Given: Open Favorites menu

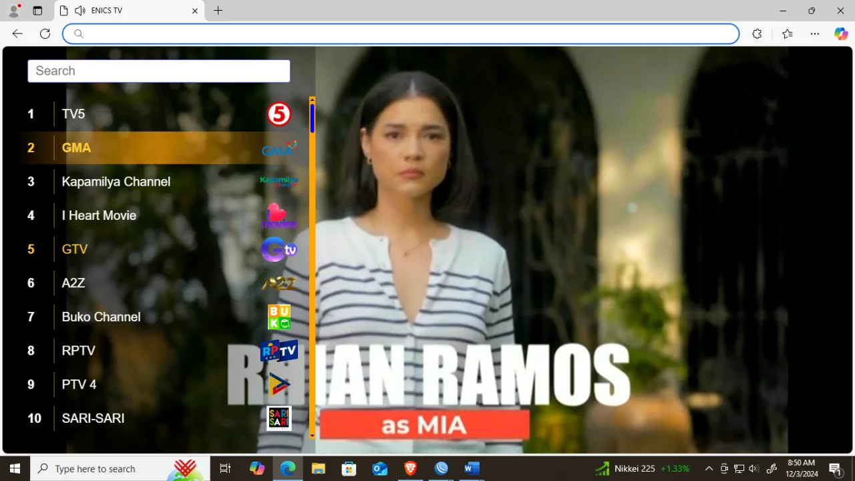Looking at the screenshot, I should (x=788, y=33).
